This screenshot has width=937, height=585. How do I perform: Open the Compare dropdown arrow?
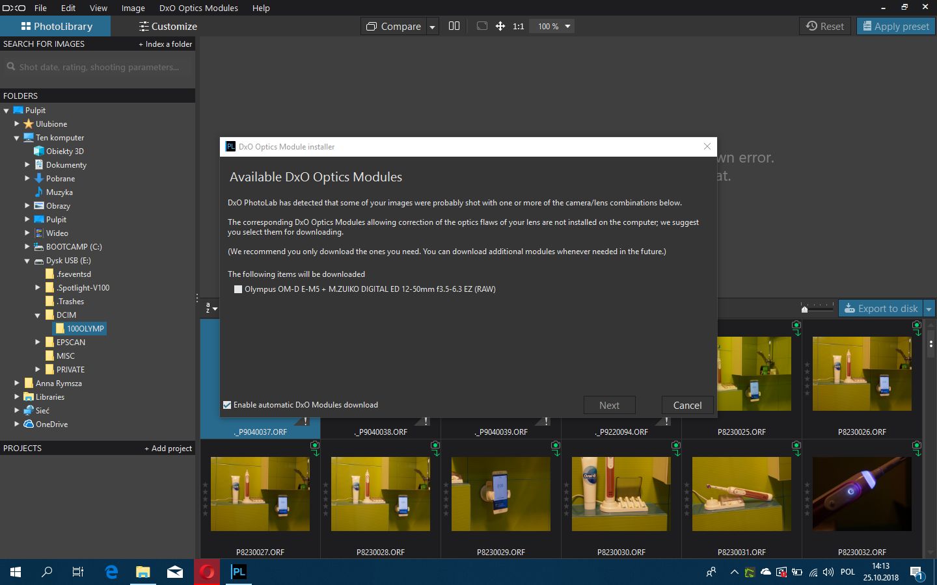point(432,27)
